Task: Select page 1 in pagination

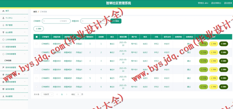Action: 62,94
